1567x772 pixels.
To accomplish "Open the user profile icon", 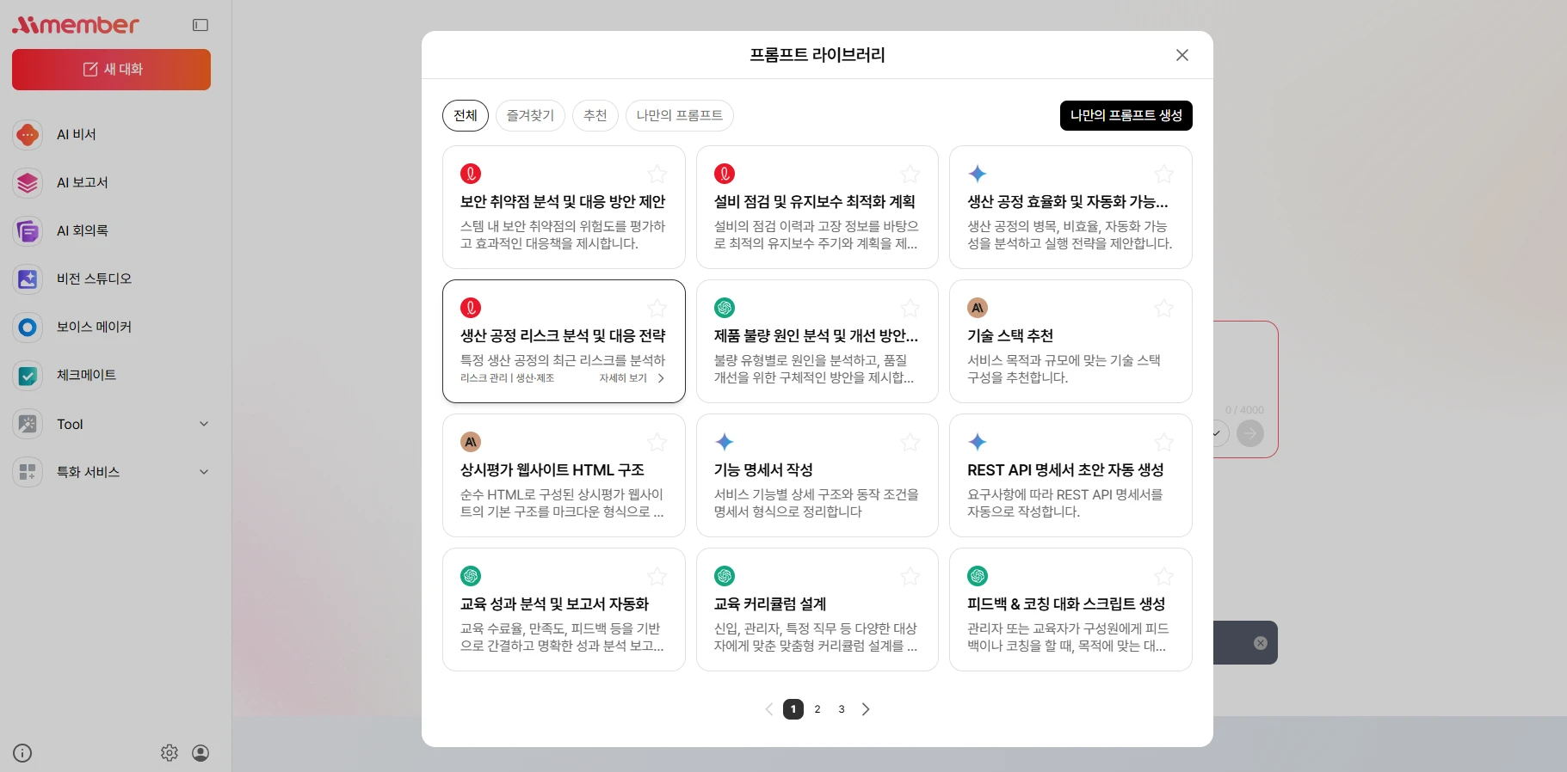I will (x=201, y=753).
